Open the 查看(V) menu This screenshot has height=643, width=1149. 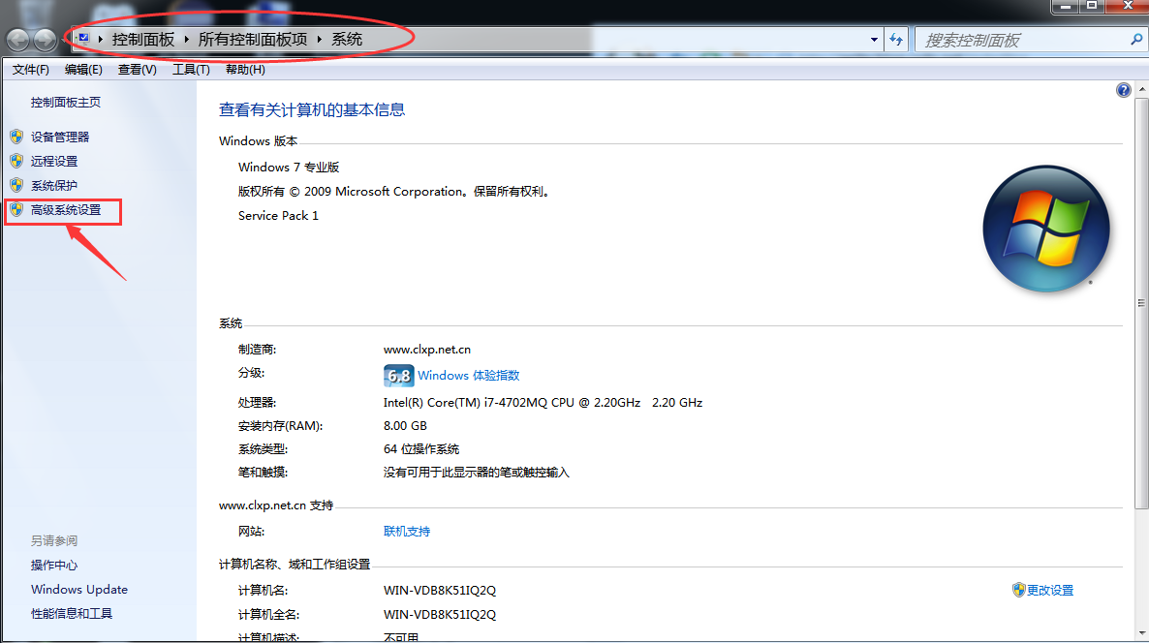point(137,70)
